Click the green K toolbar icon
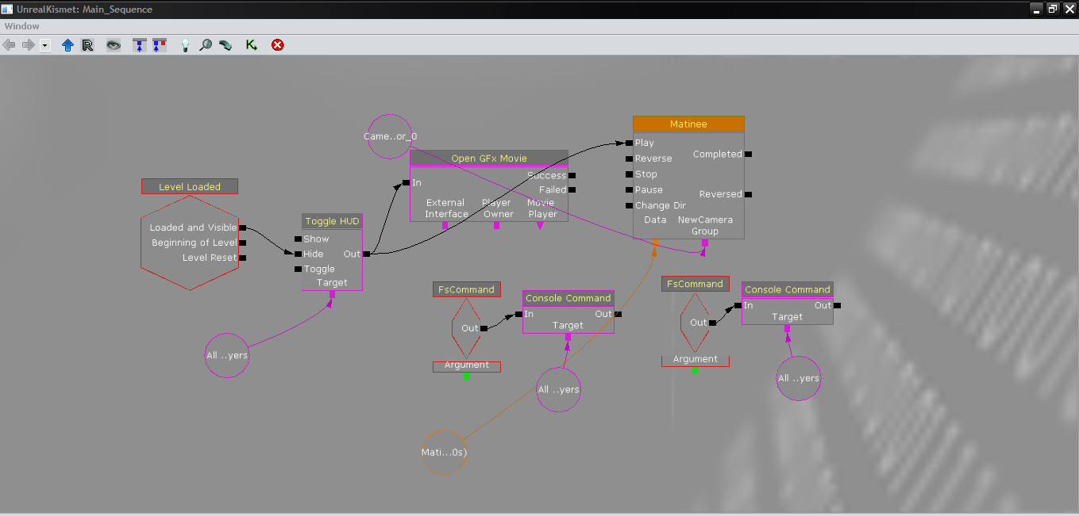Screen dimensions: 1079x516 (x=252, y=45)
